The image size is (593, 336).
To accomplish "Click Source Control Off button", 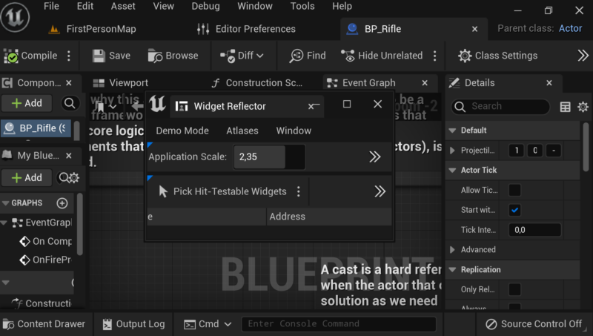I will (533, 323).
